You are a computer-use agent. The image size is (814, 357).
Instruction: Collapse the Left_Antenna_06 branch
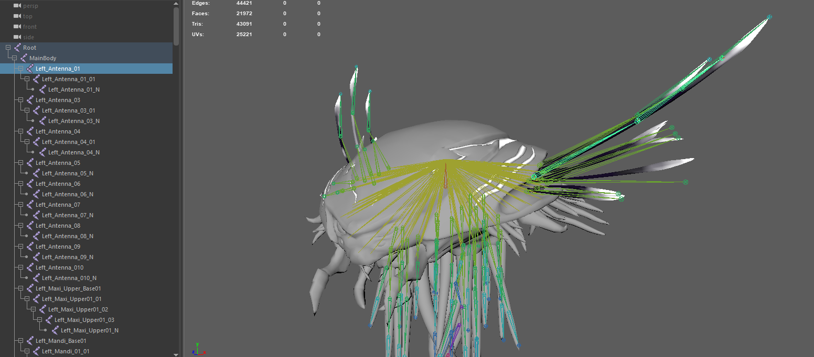point(20,184)
